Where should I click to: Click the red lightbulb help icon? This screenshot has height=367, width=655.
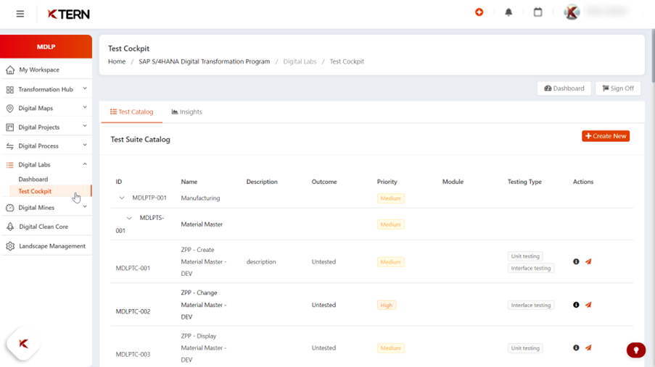click(636, 350)
